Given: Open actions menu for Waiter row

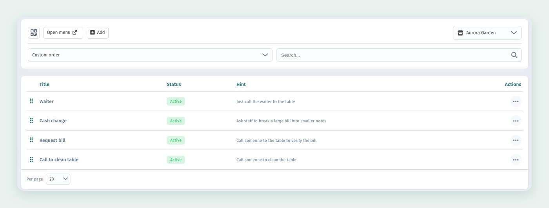Looking at the screenshot, I should tap(516, 101).
